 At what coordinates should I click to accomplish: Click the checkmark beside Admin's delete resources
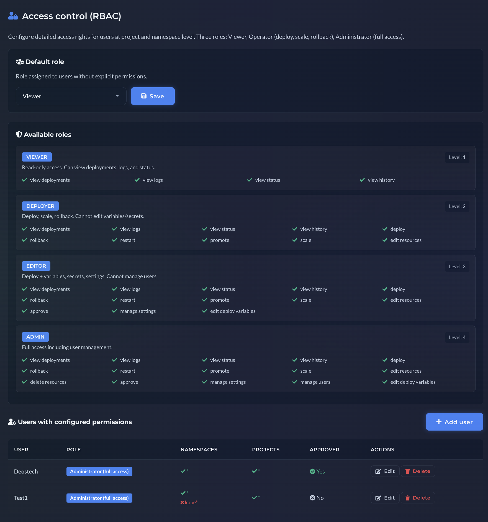click(24, 382)
